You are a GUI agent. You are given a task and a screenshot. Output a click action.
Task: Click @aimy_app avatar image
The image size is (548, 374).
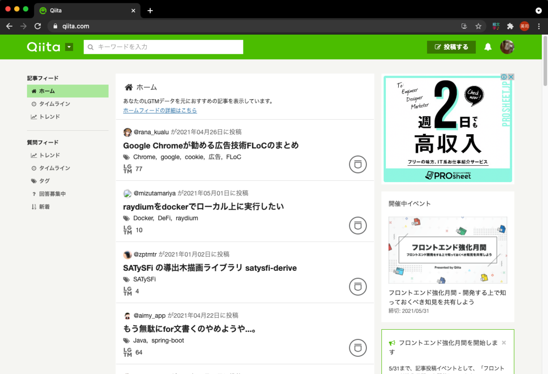click(x=127, y=316)
